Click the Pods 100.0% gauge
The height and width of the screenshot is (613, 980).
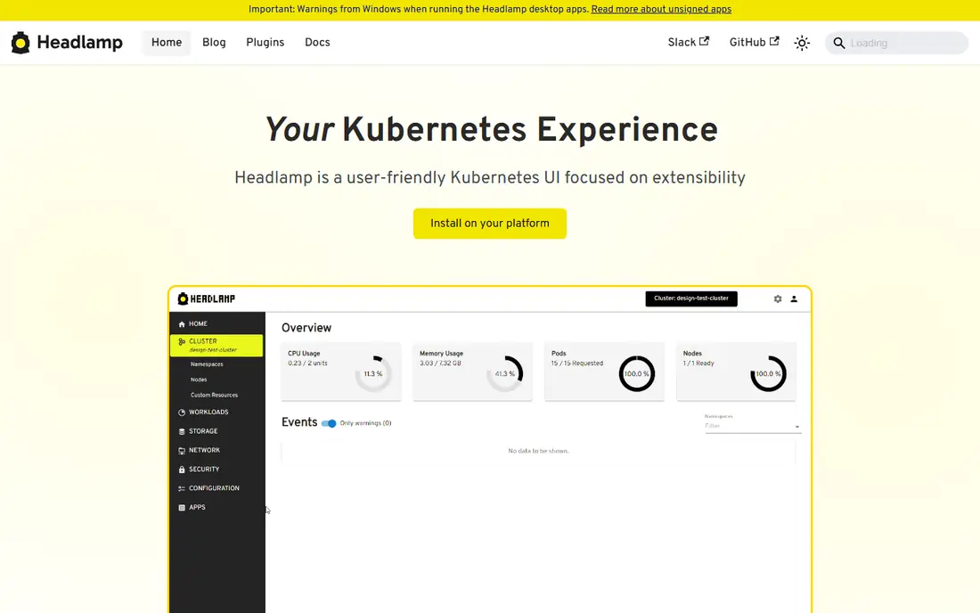(x=637, y=373)
